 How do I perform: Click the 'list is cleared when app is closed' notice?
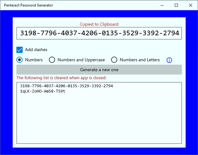point(61,78)
